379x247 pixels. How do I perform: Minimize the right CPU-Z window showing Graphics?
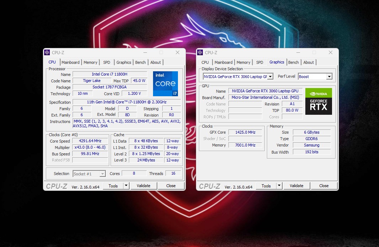(x=298, y=52)
